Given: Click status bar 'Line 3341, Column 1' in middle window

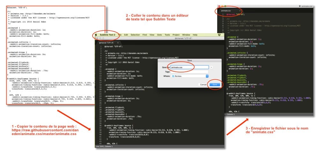Looking at the screenshot, I should click(x=104, y=146).
